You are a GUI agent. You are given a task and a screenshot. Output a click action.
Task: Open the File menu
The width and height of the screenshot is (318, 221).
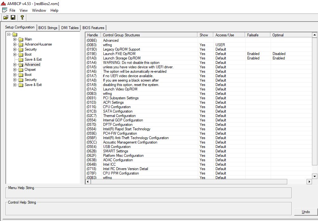pos(12,10)
